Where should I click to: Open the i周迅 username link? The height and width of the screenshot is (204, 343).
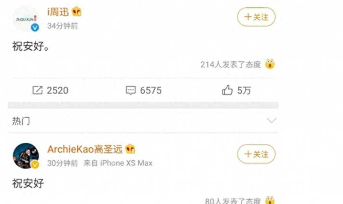click(x=58, y=12)
